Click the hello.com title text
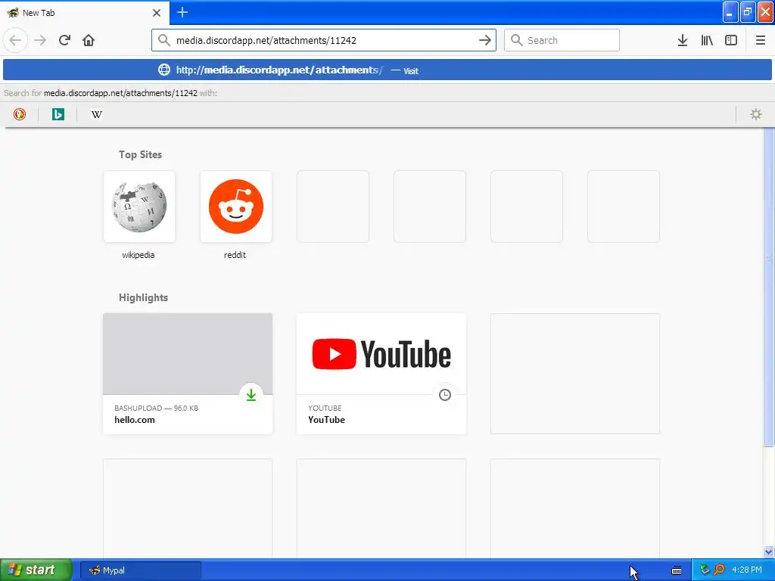Screen dimensions: 775x581 point(135,420)
